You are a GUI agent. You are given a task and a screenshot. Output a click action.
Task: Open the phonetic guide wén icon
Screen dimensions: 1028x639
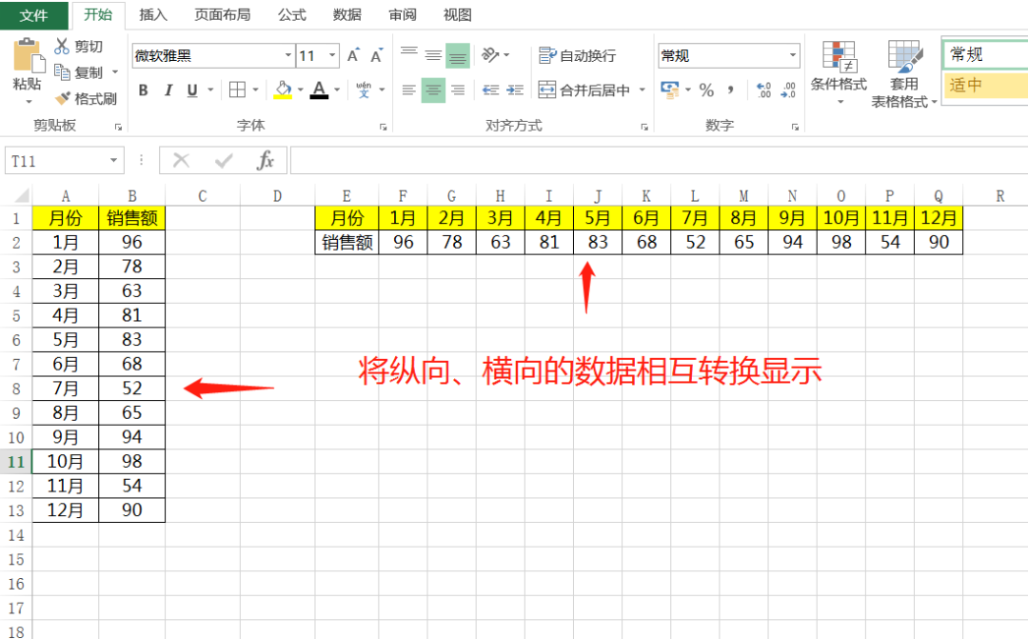pos(364,90)
